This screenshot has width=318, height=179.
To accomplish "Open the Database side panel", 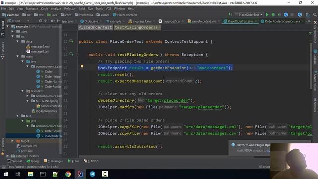I will [315, 57].
